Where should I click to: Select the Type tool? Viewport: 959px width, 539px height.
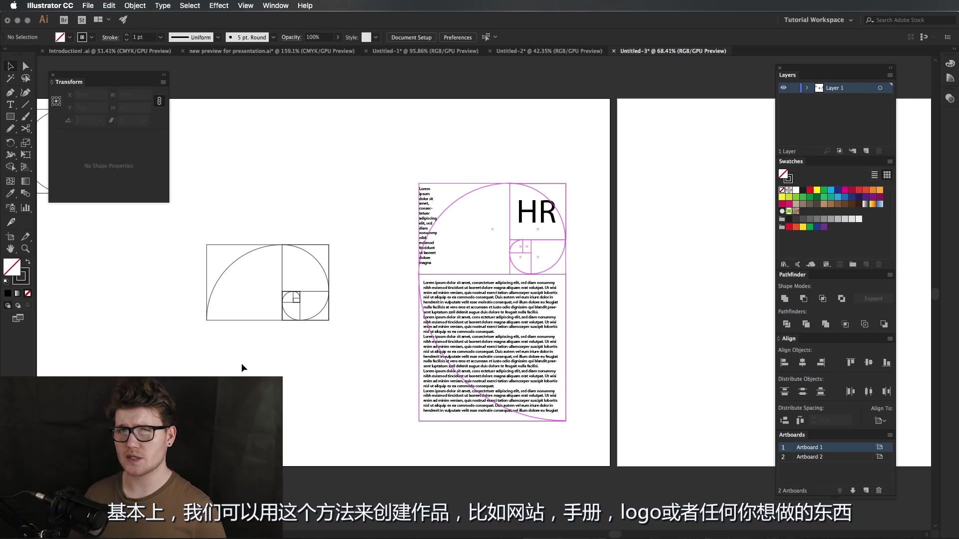[10, 104]
